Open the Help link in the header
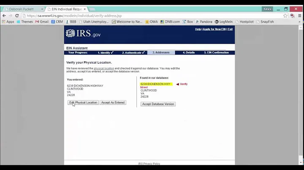 198,29
